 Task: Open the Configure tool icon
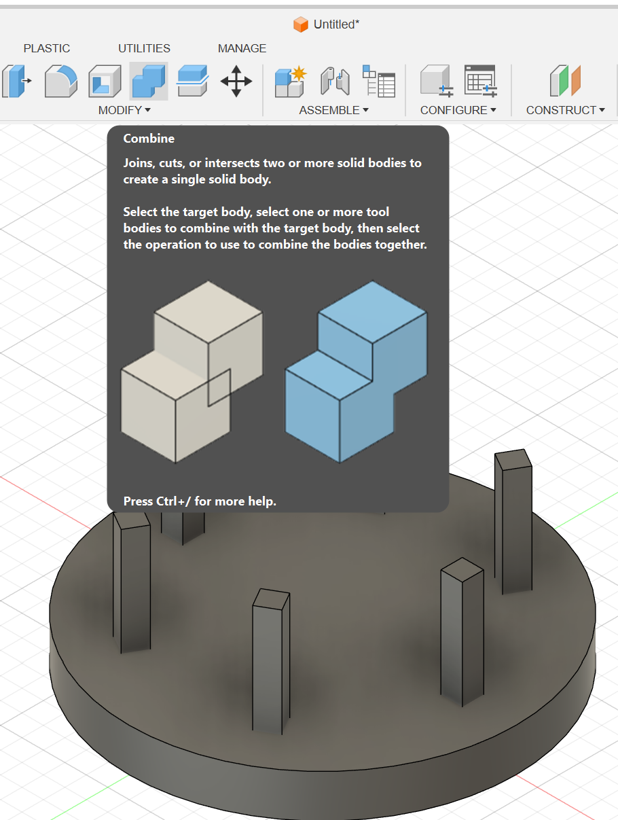[435, 80]
